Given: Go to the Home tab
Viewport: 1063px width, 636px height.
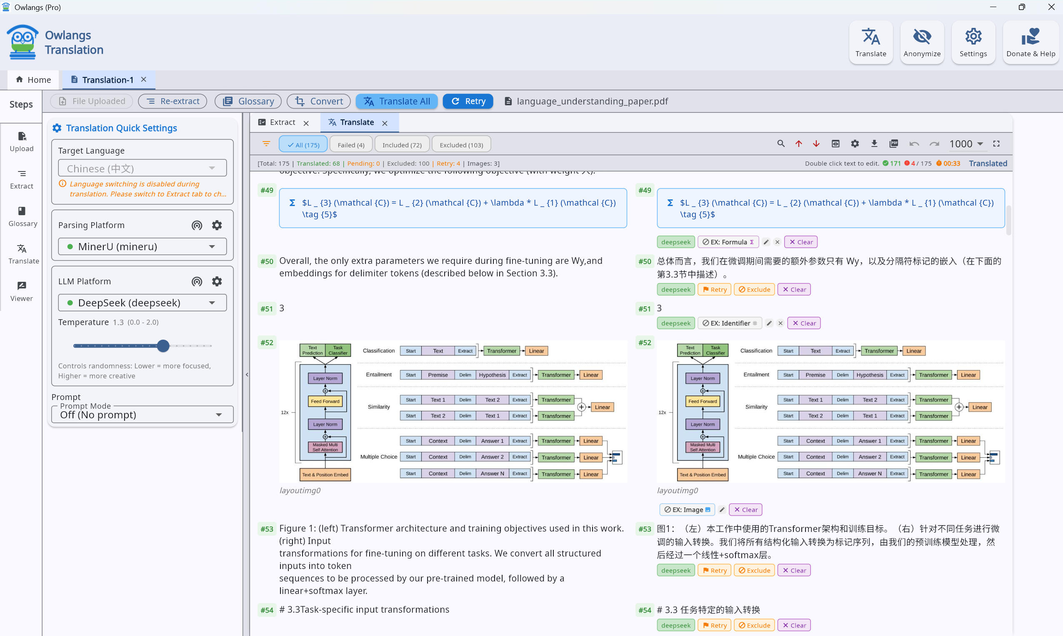Looking at the screenshot, I should pos(33,80).
